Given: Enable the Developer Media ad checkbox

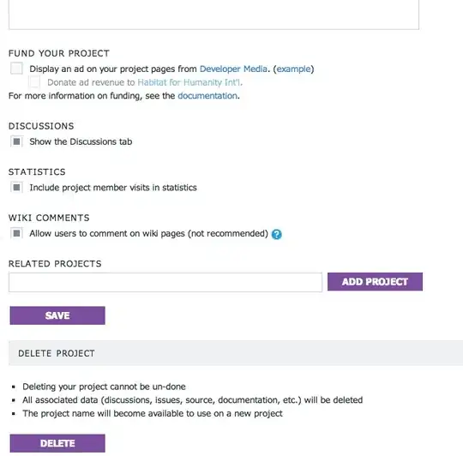Looking at the screenshot, I should [x=16, y=69].
